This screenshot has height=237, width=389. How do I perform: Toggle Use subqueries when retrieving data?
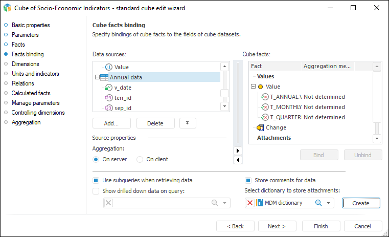tap(96, 180)
